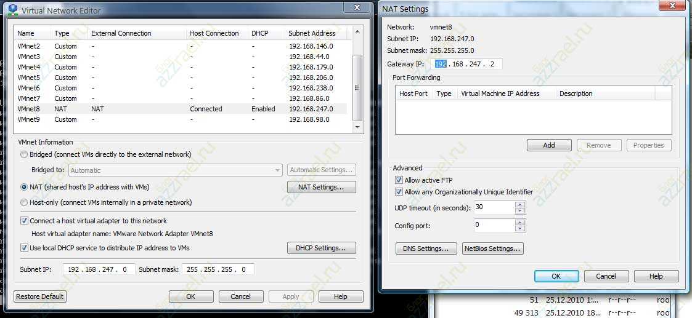Click the Subnet mask input field
This screenshot has height=318, width=692.
click(218, 269)
